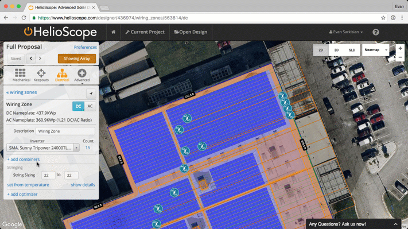This screenshot has width=408, height=229.
Task: Switch wiring zone to AC
Action: pyautogui.click(x=90, y=106)
